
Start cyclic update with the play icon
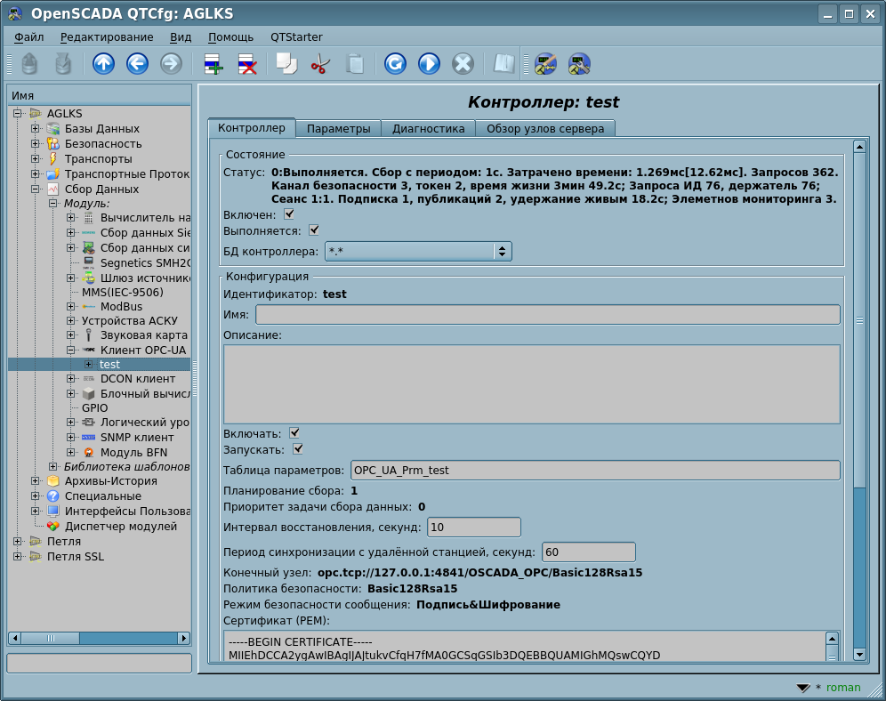pos(429,64)
